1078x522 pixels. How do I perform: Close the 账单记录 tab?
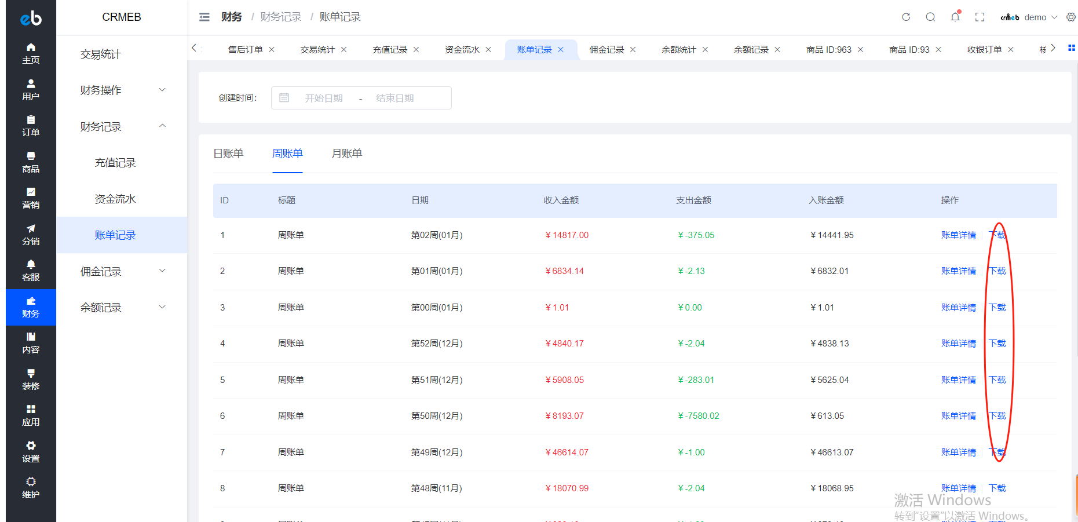coord(561,50)
